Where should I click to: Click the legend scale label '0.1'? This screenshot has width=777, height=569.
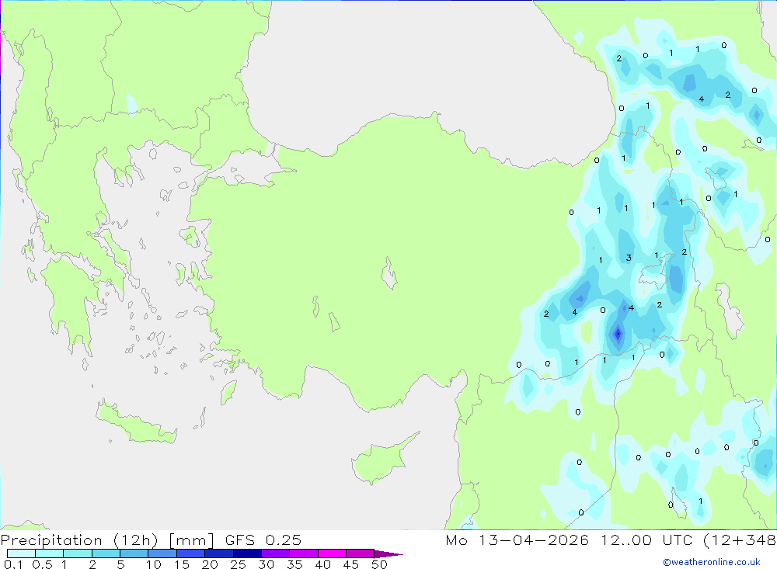point(13,564)
